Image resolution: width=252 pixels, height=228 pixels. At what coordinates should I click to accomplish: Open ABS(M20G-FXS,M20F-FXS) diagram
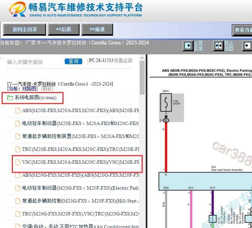(x=80, y=175)
